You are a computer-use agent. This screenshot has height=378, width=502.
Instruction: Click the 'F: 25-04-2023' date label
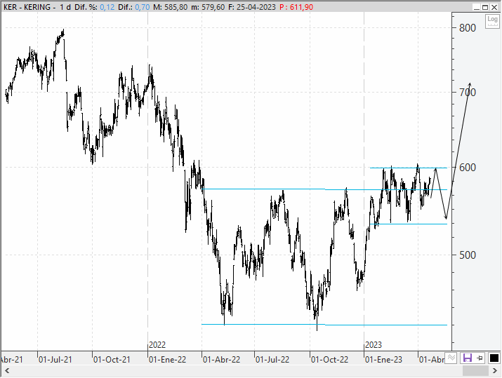(x=252, y=7)
